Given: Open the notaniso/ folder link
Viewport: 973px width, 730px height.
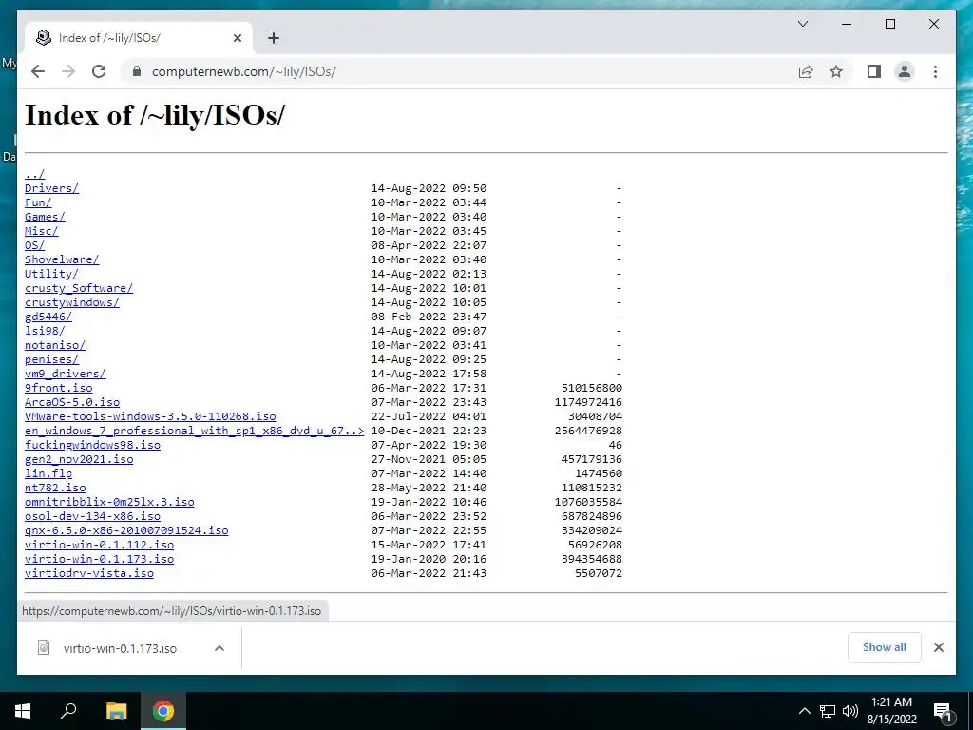Looking at the screenshot, I should [54, 345].
